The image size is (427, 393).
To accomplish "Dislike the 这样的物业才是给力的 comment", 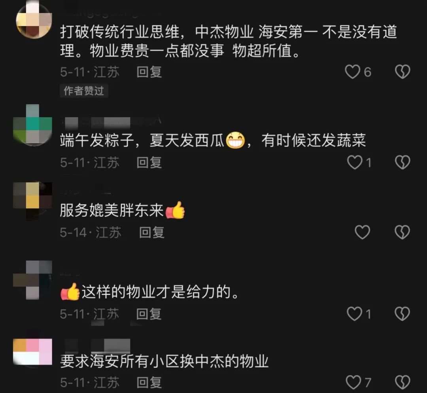I will tap(402, 314).
